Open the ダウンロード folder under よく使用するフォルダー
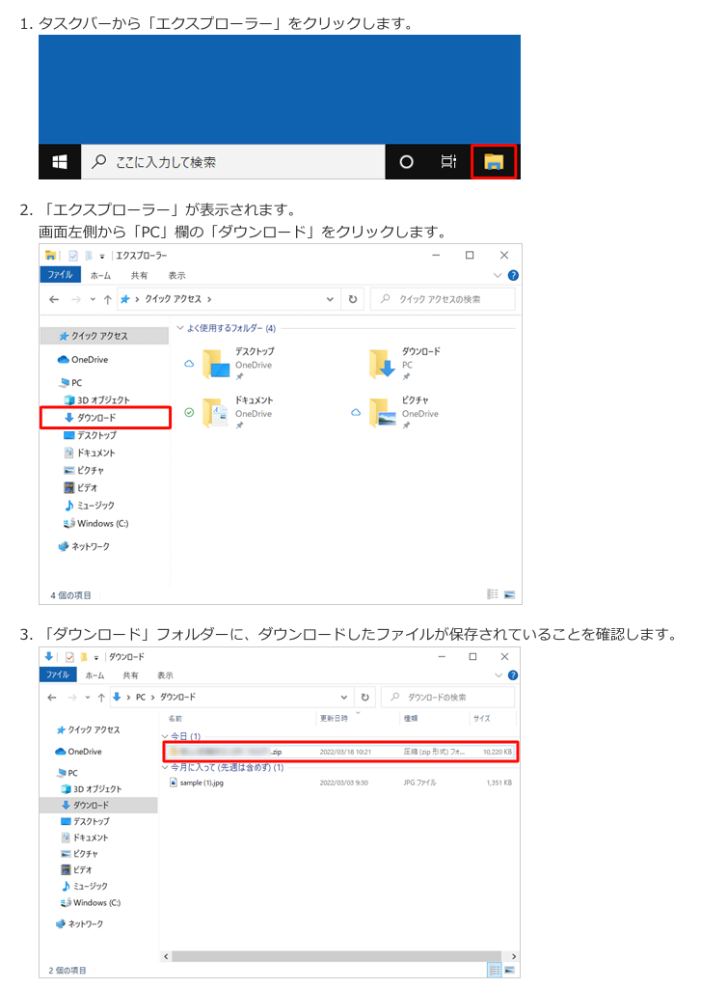The width and height of the screenshot is (701, 989). click(405, 365)
